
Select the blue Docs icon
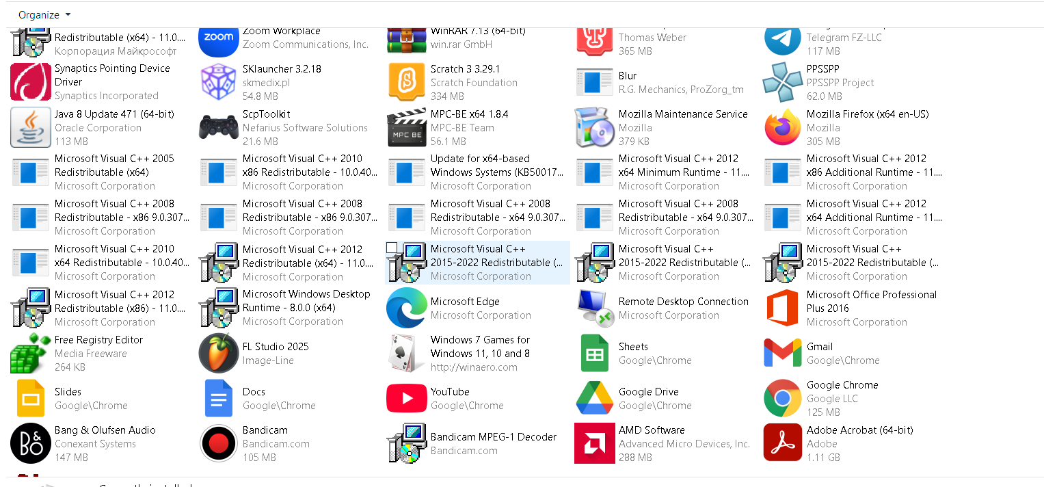click(x=219, y=398)
